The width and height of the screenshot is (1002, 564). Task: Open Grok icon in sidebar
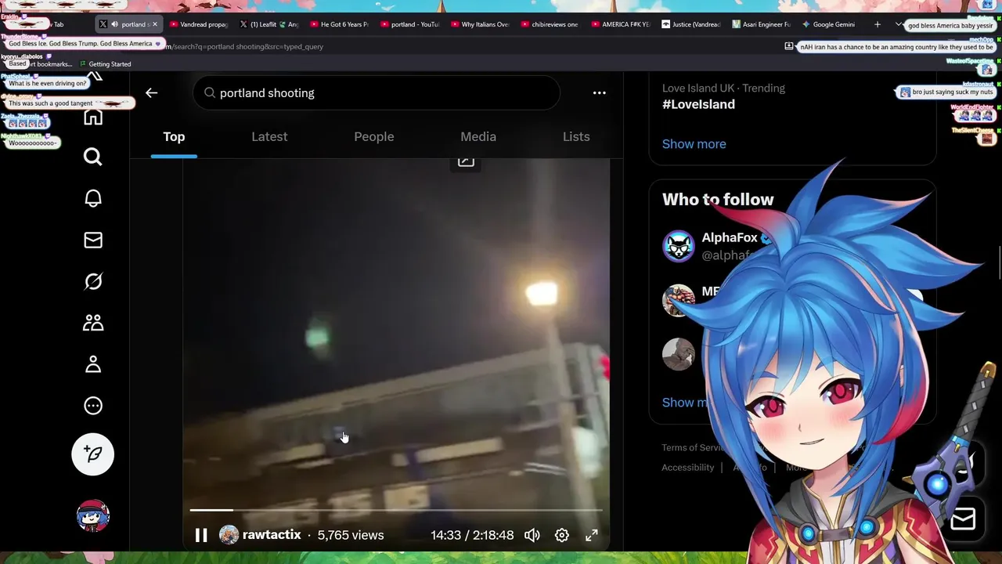93,281
